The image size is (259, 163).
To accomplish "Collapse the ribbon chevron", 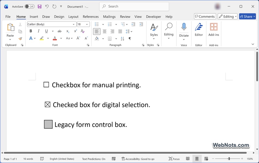I will [x=253, y=44].
